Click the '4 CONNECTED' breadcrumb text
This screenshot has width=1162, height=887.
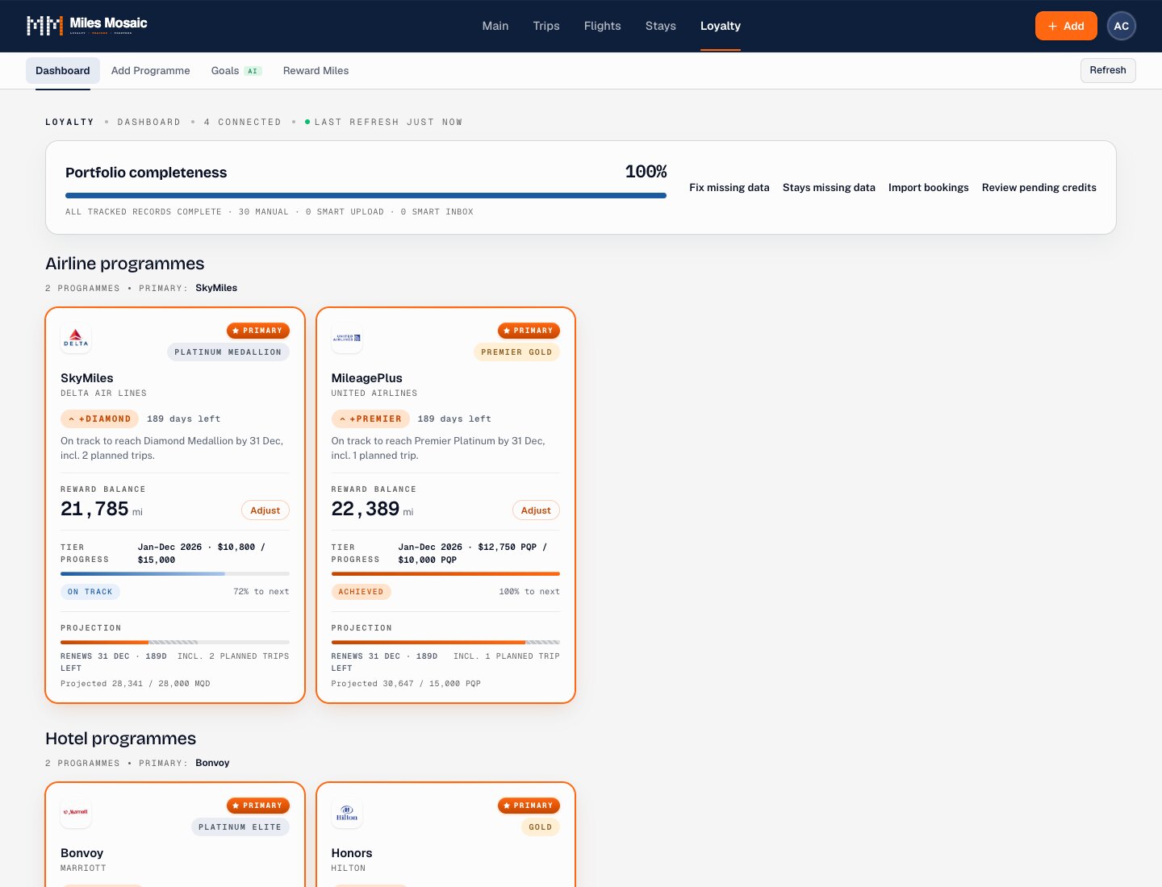coord(243,123)
